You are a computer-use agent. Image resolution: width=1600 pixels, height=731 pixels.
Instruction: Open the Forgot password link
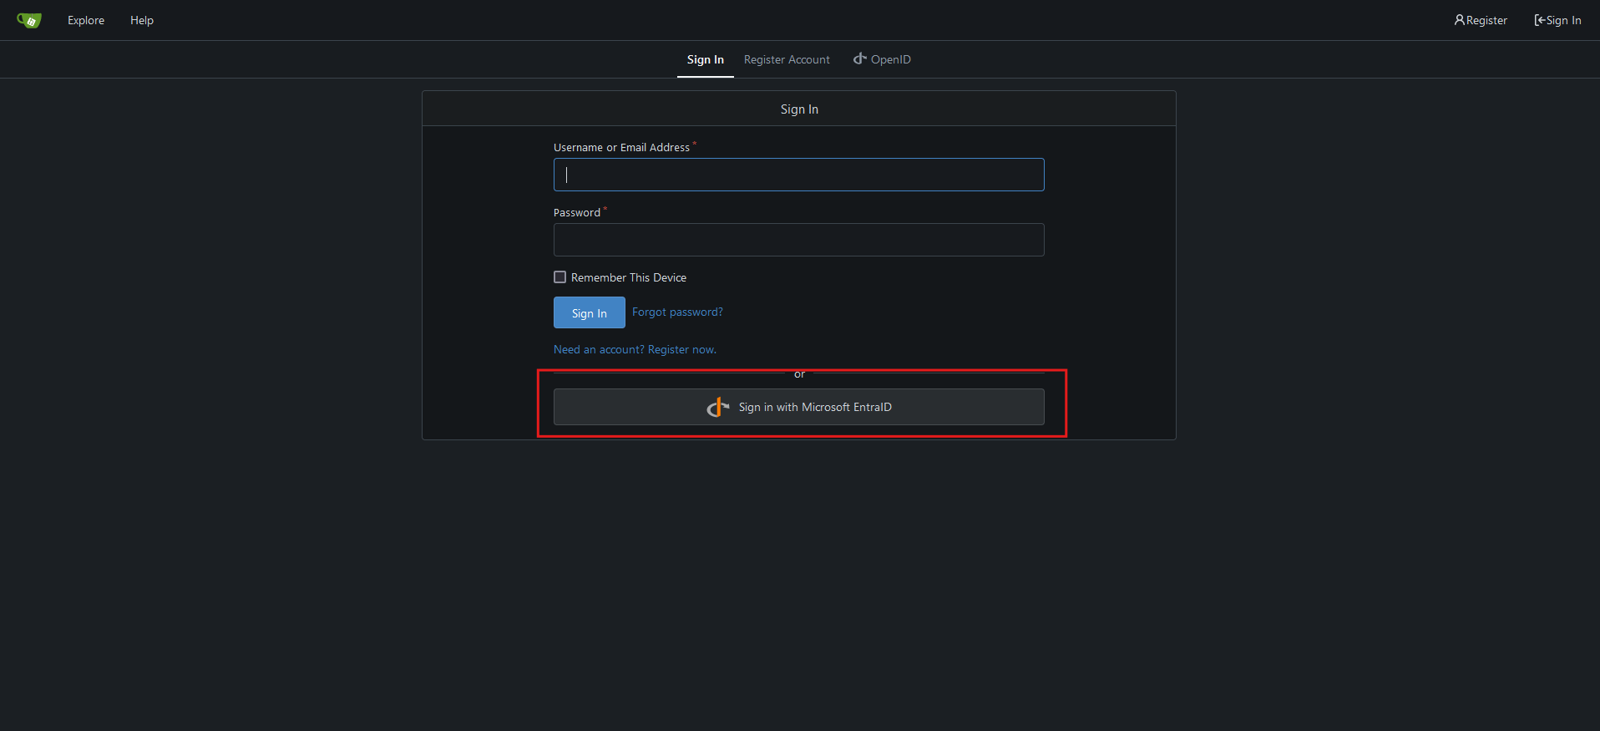point(677,312)
